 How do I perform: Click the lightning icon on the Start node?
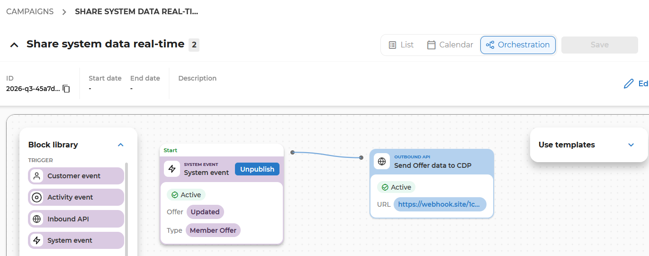point(172,169)
